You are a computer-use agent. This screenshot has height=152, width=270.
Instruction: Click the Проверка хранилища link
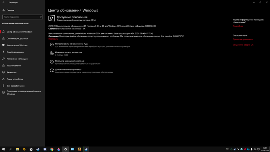pos(243,39)
